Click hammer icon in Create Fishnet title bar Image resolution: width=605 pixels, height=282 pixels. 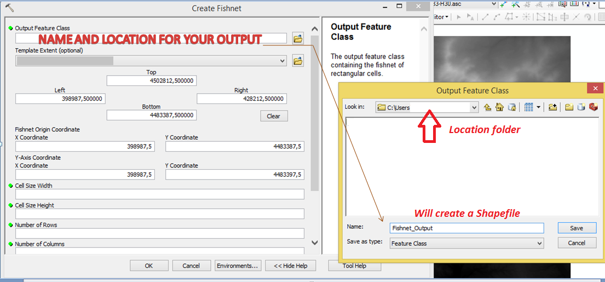coord(9,8)
